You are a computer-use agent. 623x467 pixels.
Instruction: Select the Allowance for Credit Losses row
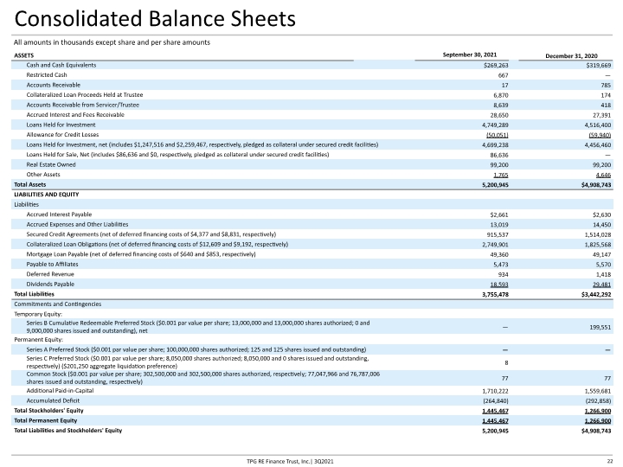(312, 135)
